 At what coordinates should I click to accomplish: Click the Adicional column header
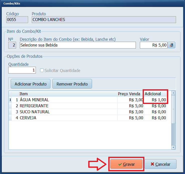155,94
